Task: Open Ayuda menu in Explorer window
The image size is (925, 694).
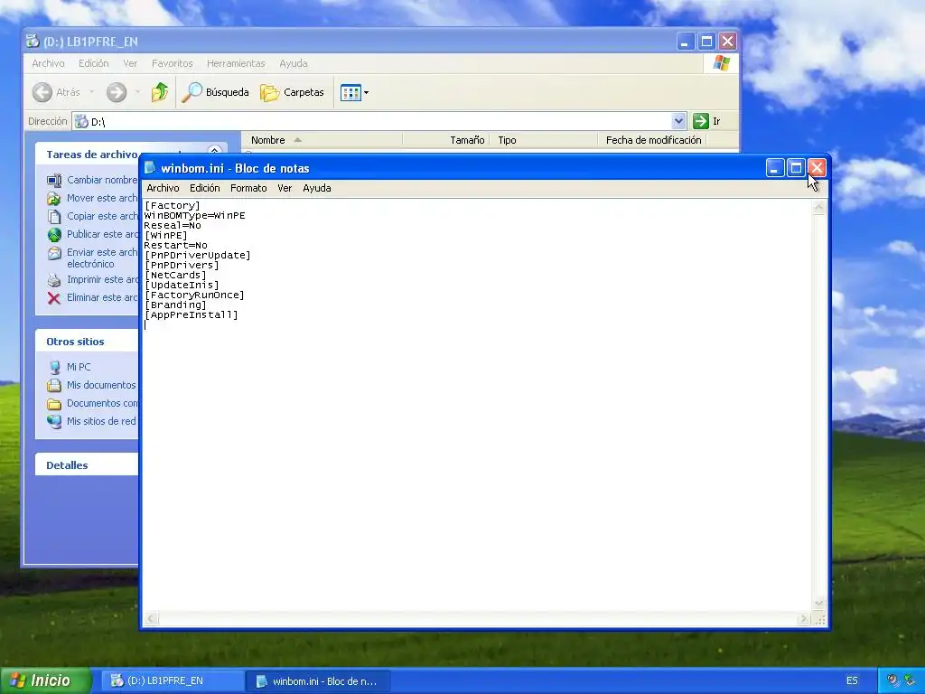Action: tap(294, 63)
